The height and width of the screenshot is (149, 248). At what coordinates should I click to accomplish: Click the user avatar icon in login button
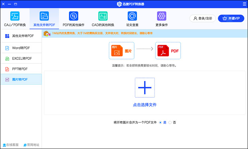point(195,19)
